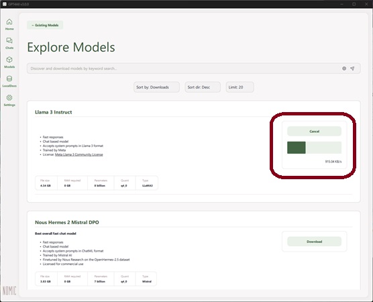Minimize the GPT4All window
The width and height of the screenshot is (373, 302).
pos(342,4)
